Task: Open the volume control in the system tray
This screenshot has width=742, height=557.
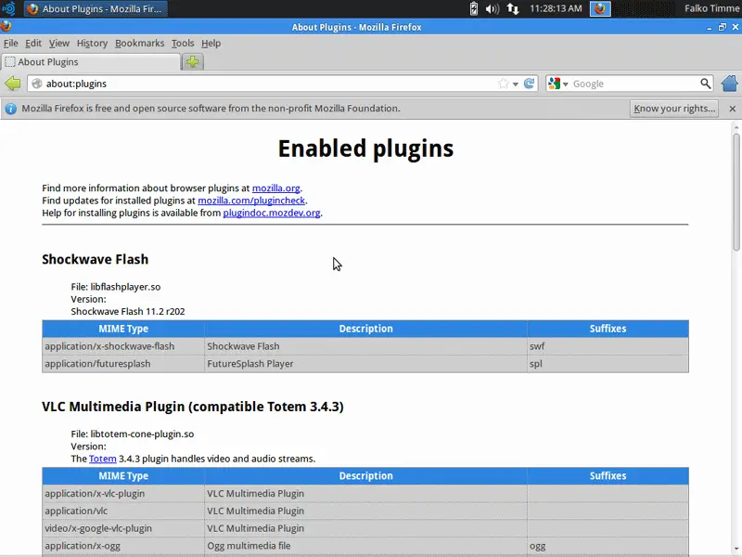Action: 493,8
